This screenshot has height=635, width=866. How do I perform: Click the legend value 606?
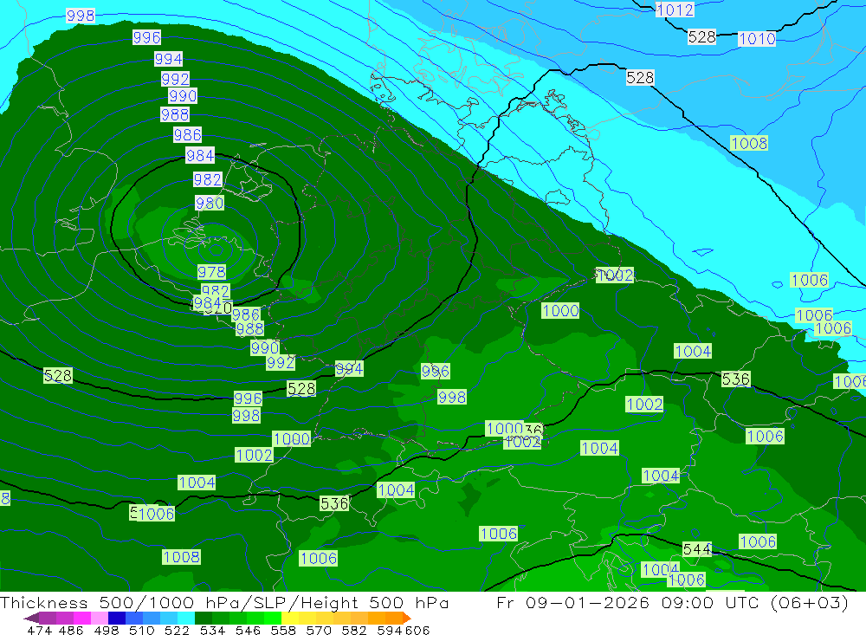click(x=417, y=630)
